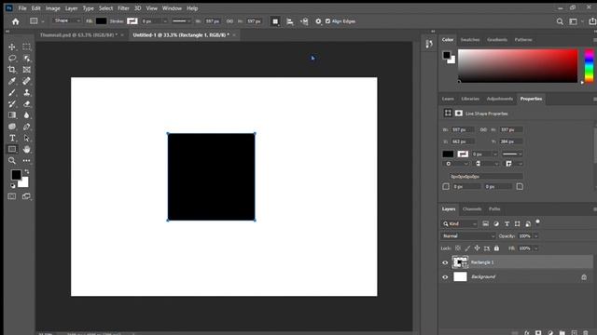597x335 pixels.
Task: Open the Window menu
Action: (x=172, y=8)
